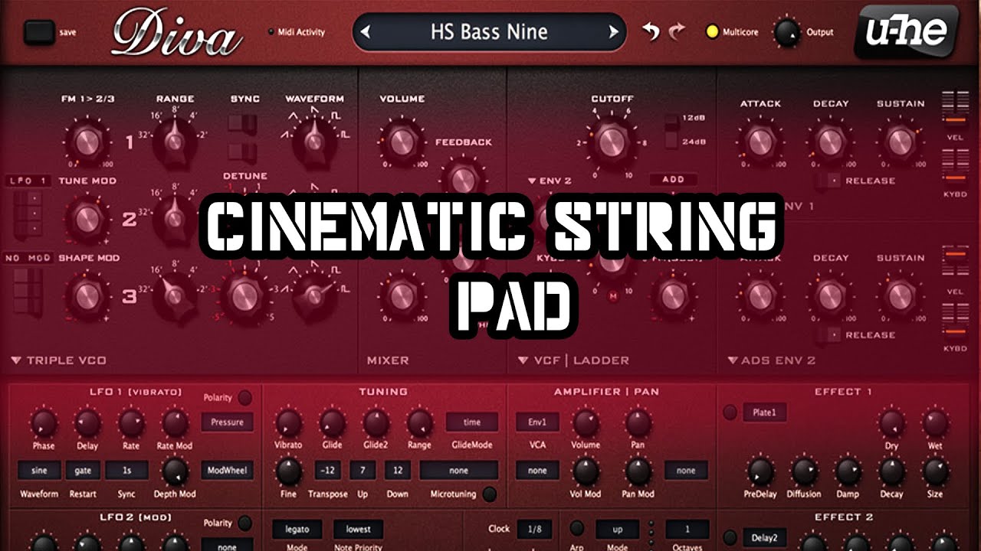Toggle the Arp power button

point(577,529)
